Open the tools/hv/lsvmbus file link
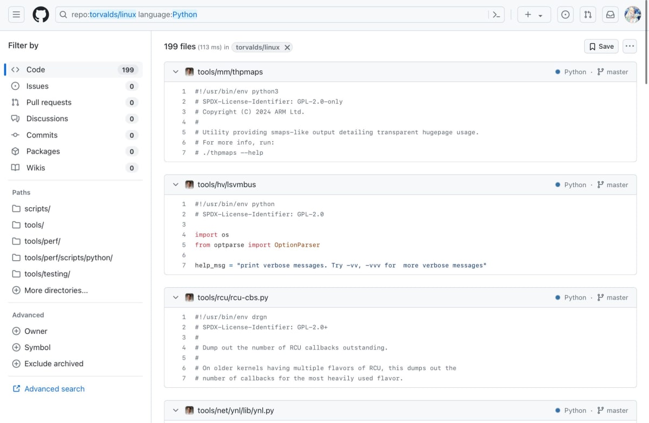649x423 pixels. [x=227, y=184]
